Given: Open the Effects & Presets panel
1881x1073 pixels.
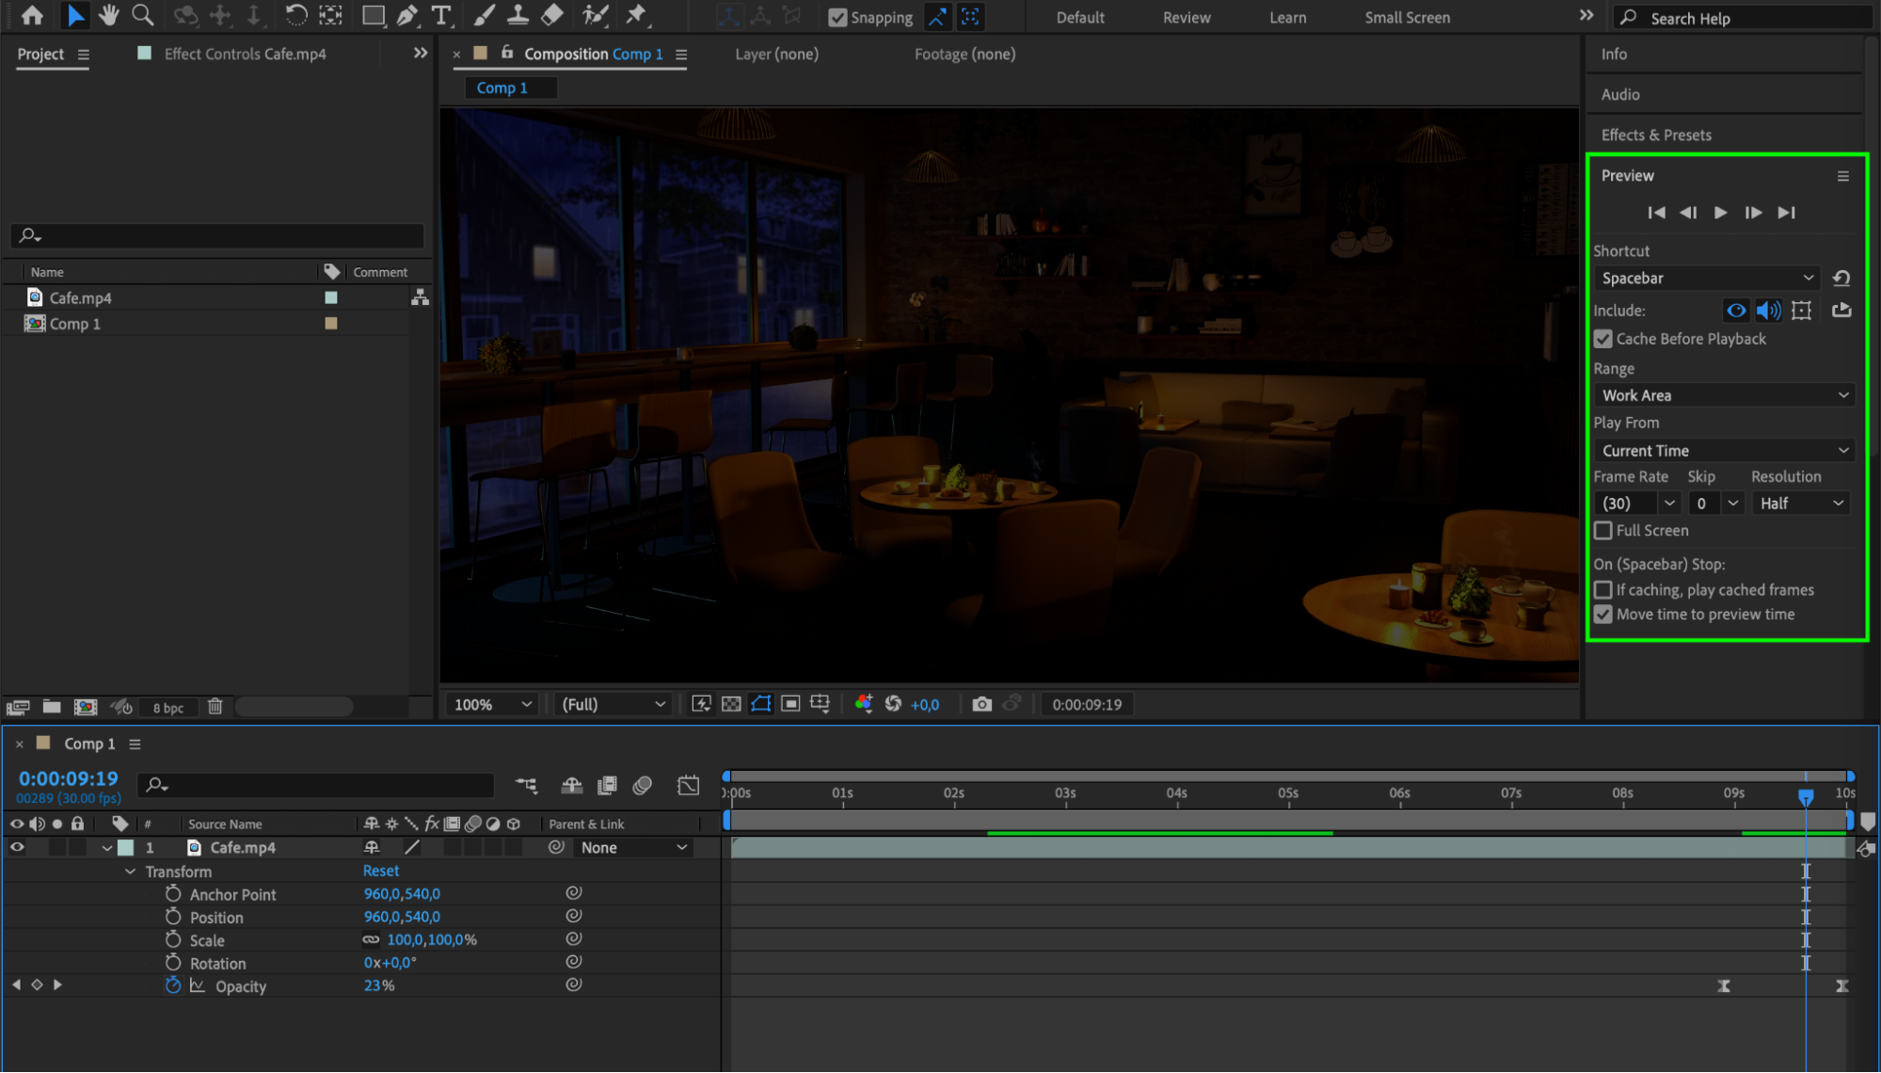Looking at the screenshot, I should pos(1655,135).
